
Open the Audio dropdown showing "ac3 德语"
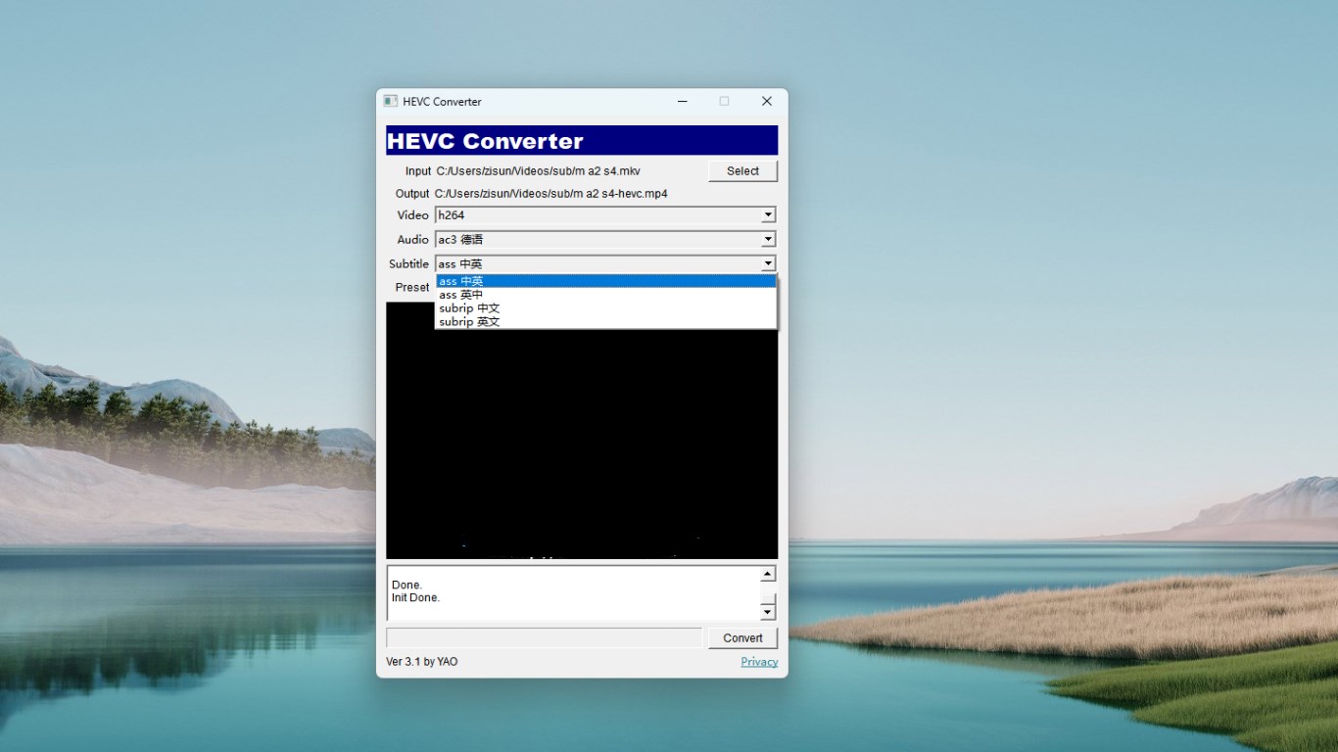(767, 239)
